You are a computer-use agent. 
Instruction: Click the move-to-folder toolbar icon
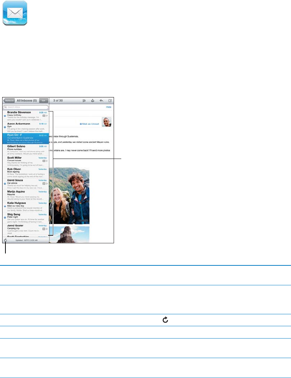(84, 101)
